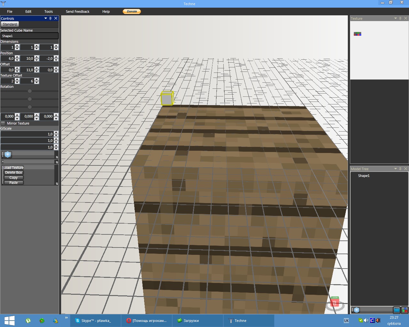Show hidden taskbar toolbar chevron
The height and width of the screenshot is (327, 409).
click(x=66, y=317)
